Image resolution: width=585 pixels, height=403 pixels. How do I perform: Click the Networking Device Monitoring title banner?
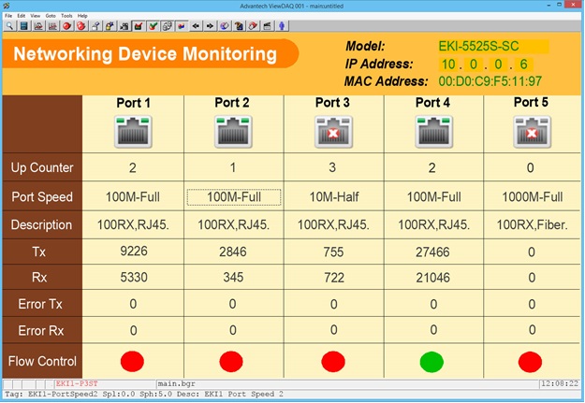[151, 53]
